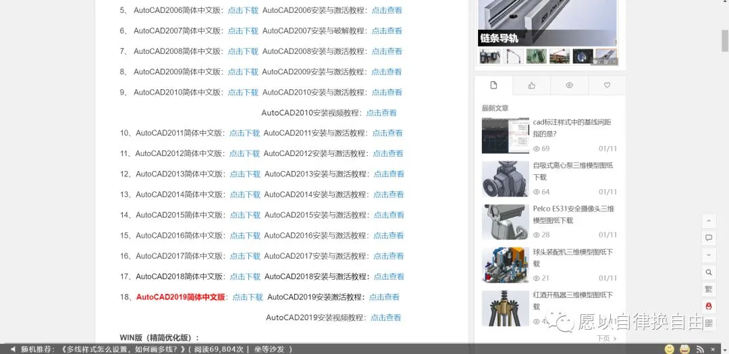Click the first small ad thumbnail under 链条导轨
The width and height of the screenshot is (729, 354).
coord(490,56)
